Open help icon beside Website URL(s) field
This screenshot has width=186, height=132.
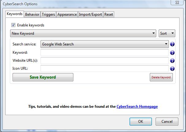point(172,60)
